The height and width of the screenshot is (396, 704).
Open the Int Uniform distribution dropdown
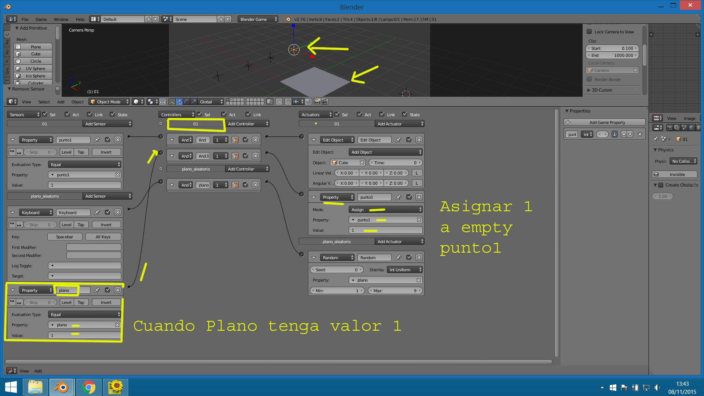404,269
